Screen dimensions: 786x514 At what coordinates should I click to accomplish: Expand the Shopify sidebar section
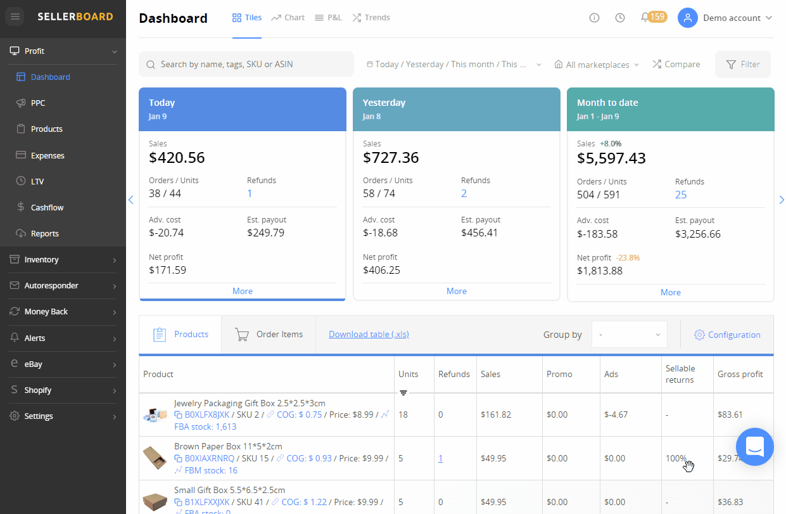63,390
